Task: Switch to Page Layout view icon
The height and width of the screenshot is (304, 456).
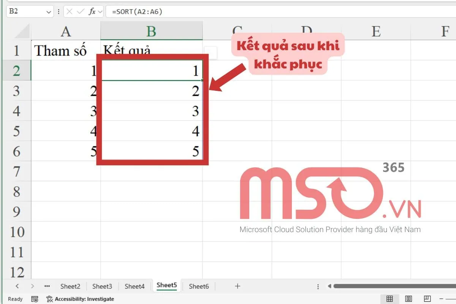Action: (408, 299)
